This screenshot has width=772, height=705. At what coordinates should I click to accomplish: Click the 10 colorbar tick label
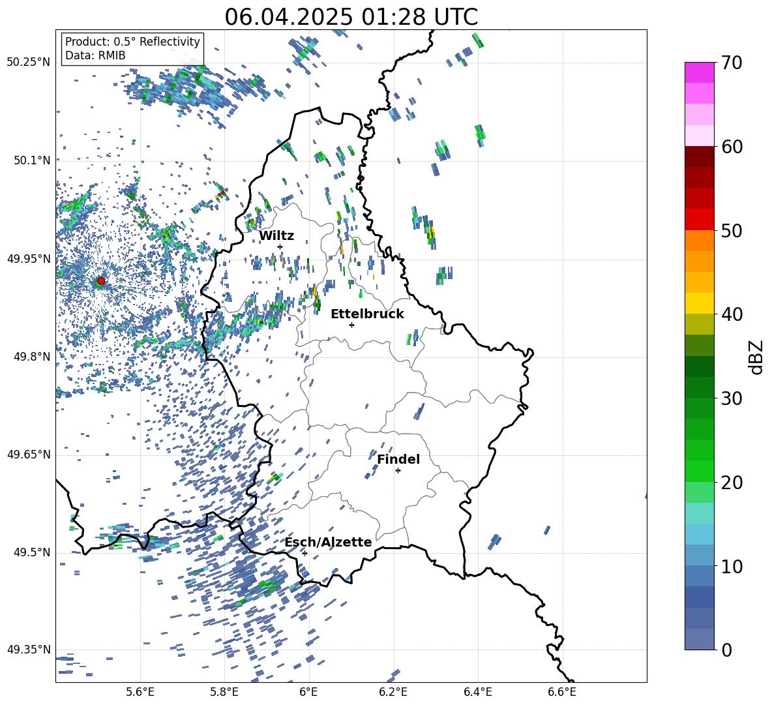[731, 566]
